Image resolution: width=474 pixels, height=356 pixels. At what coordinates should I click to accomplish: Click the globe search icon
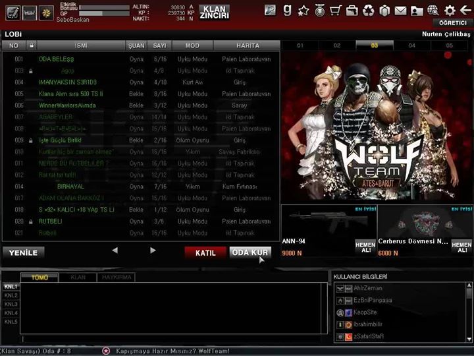pyautogui.click(x=433, y=11)
